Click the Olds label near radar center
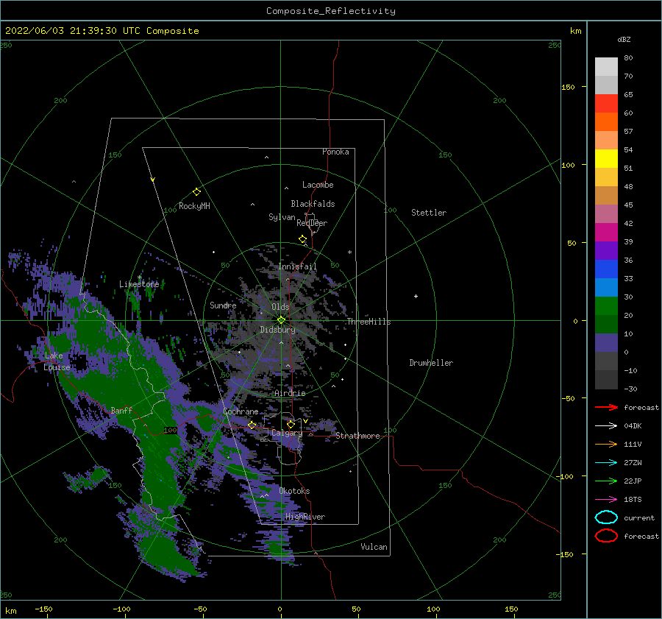 [x=280, y=307]
